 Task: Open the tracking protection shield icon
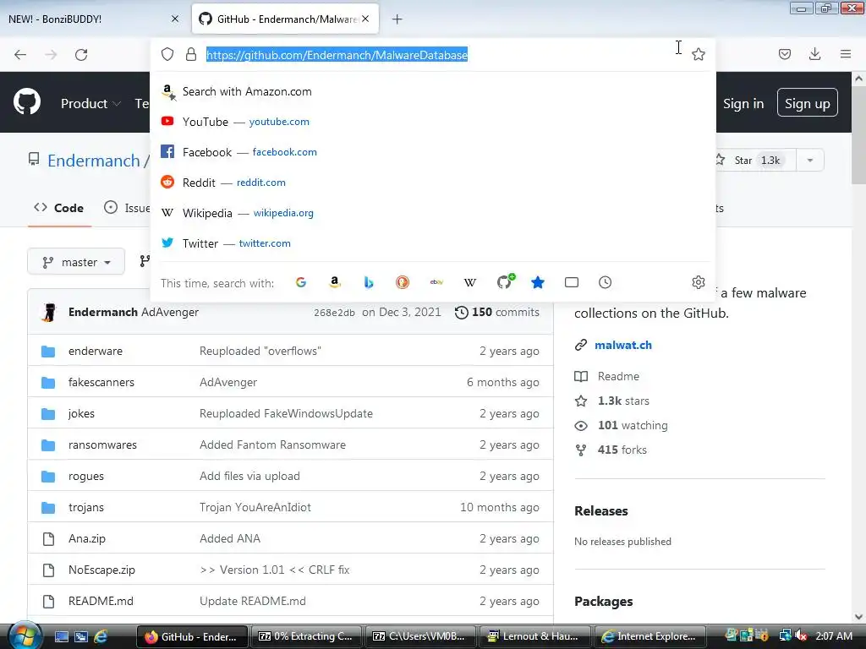[167, 54]
